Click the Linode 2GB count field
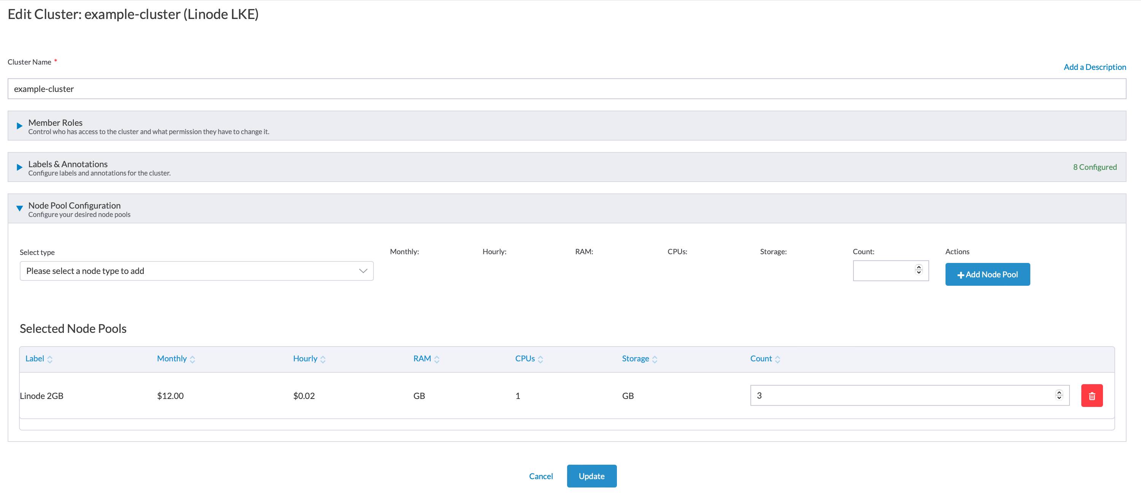 click(899, 396)
